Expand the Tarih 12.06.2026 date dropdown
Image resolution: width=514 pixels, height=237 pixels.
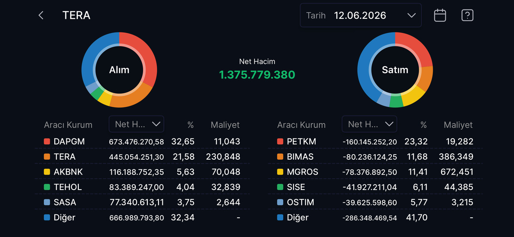point(361,15)
